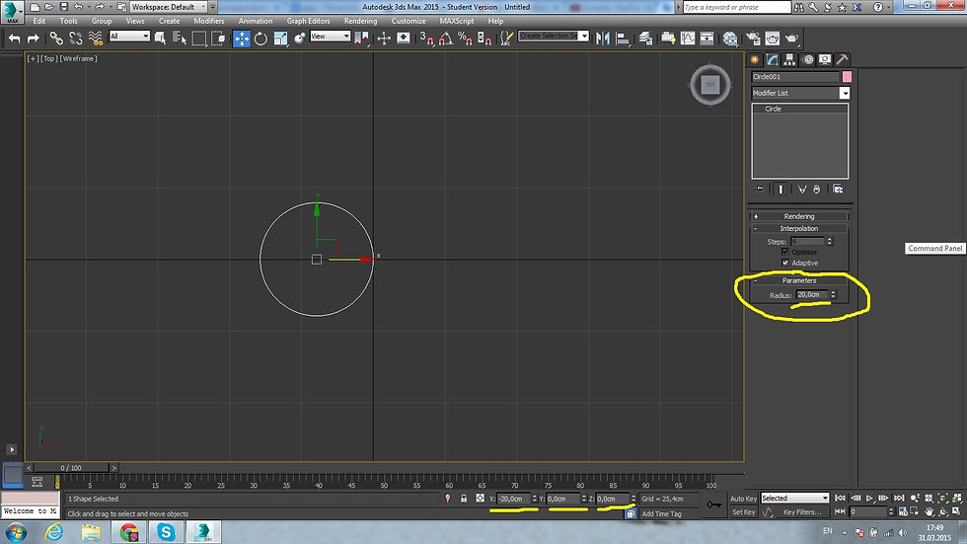Choose the Select Object tool

(160, 39)
